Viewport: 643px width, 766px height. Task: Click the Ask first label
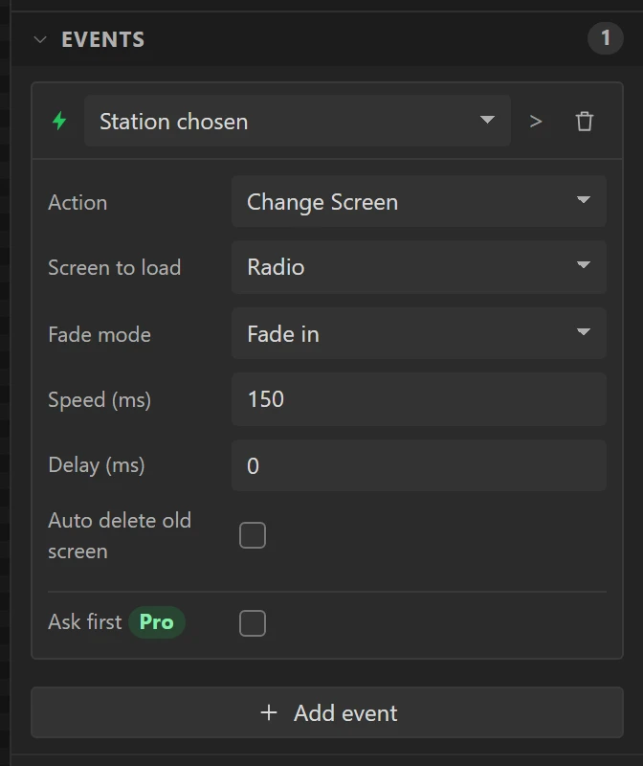tap(85, 621)
